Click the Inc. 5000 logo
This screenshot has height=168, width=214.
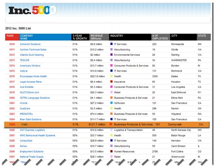pyautogui.click(x=32, y=11)
